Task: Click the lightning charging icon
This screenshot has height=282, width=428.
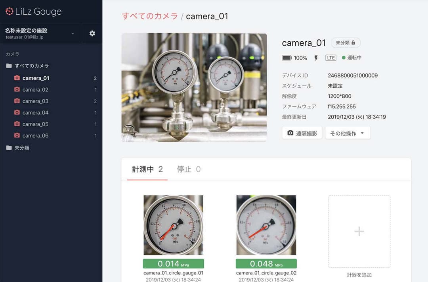Action: click(315, 58)
